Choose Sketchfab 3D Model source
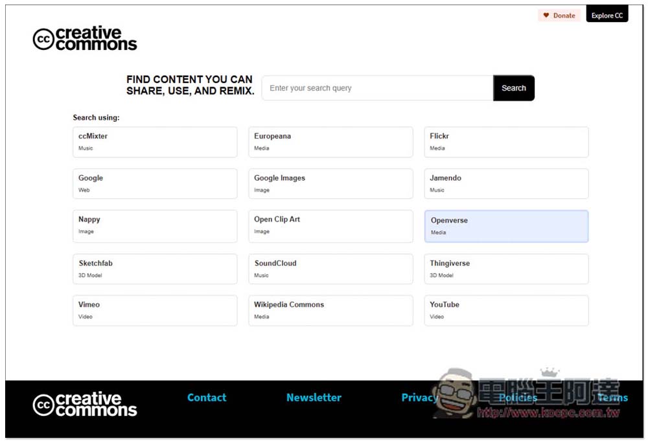The image size is (648, 443). click(x=155, y=269)
